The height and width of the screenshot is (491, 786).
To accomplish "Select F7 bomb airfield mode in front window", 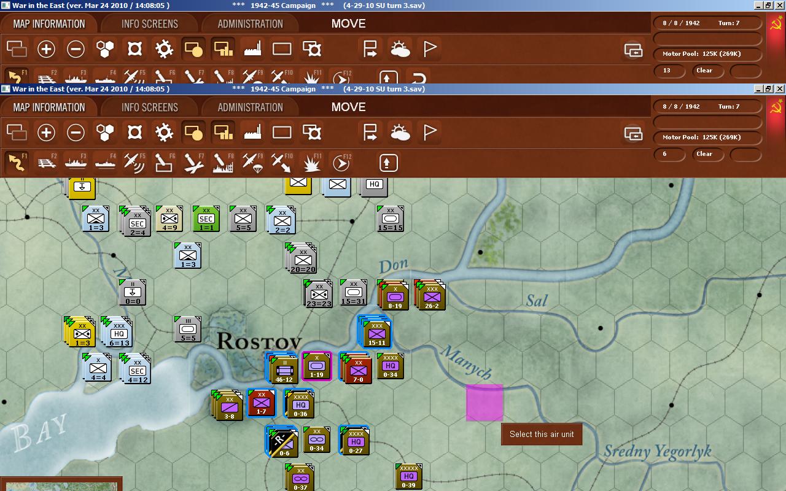I will [x=193, y=163].
